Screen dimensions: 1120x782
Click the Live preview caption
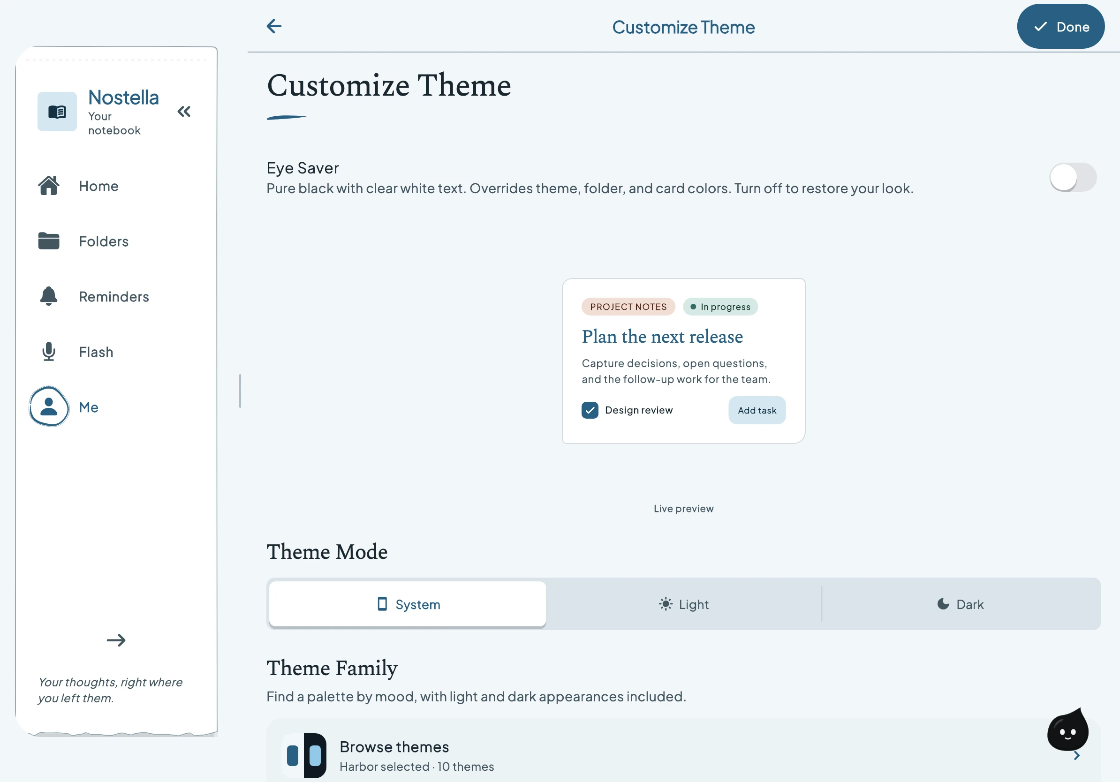click(x=683, y=509)
